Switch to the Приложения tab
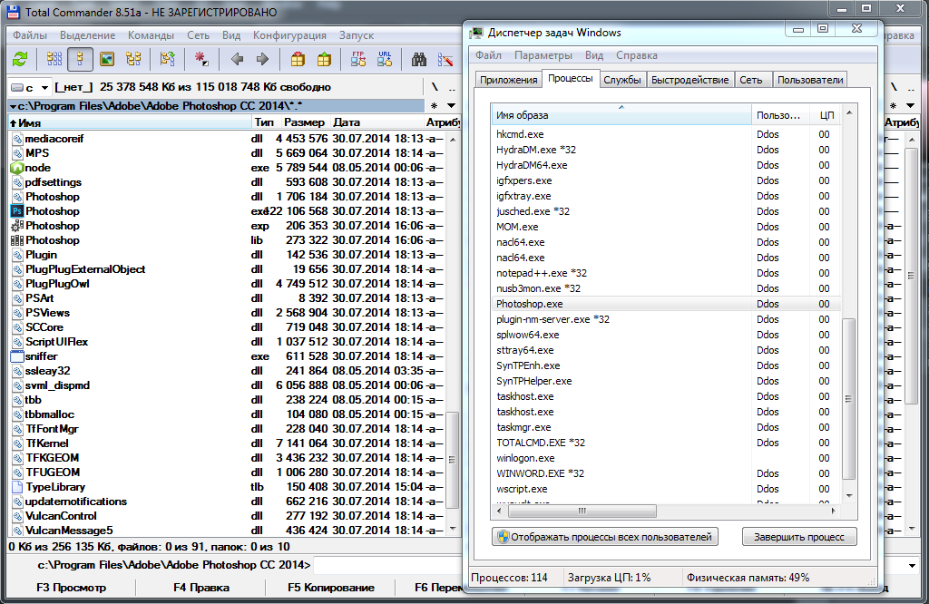 [509, 80]
